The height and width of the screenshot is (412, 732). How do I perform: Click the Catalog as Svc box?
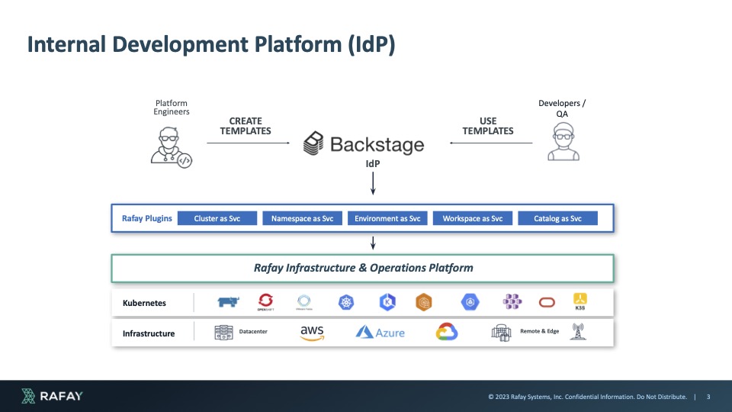[557, 218]
